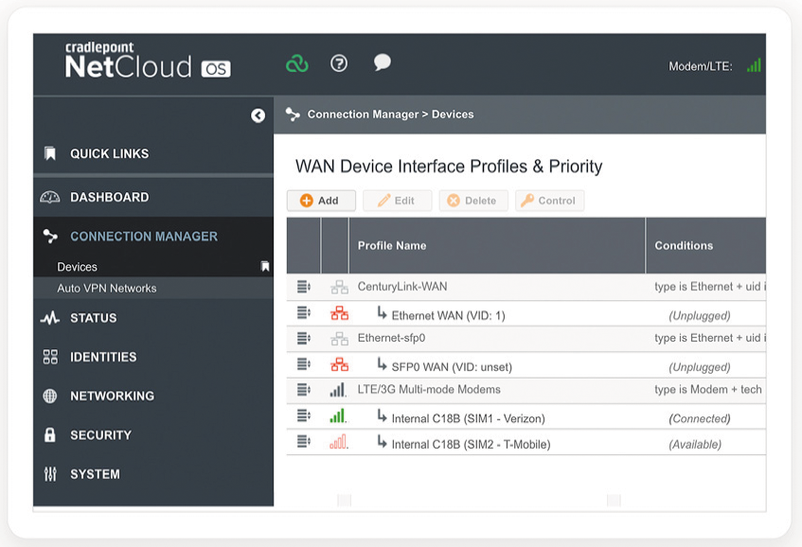802x547 pixels.
Task: Open the chat speech bubble icon
Action: (383, 62)
